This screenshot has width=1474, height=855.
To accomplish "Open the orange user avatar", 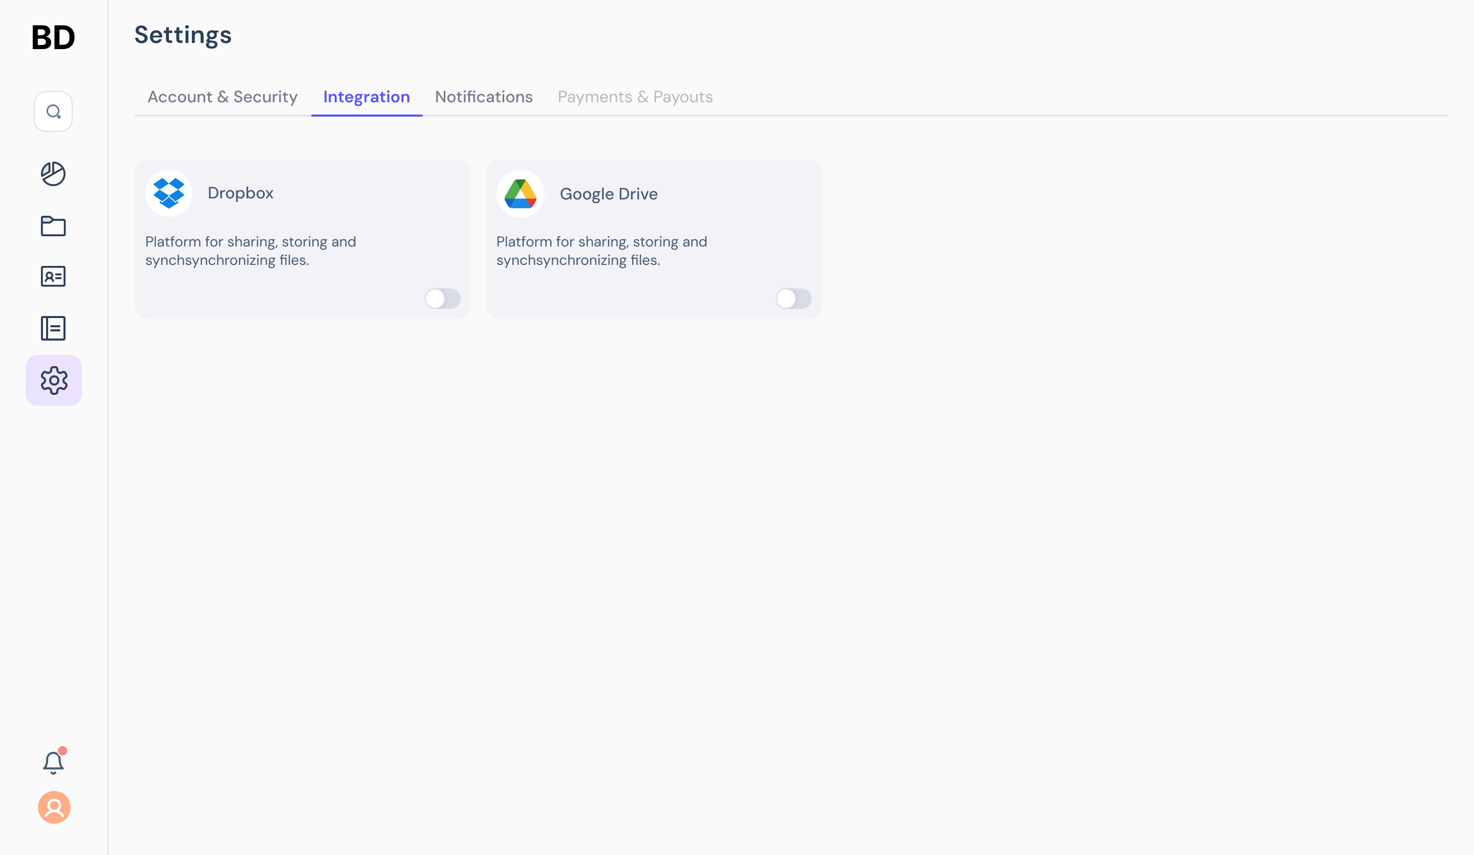I will (54, 807).
